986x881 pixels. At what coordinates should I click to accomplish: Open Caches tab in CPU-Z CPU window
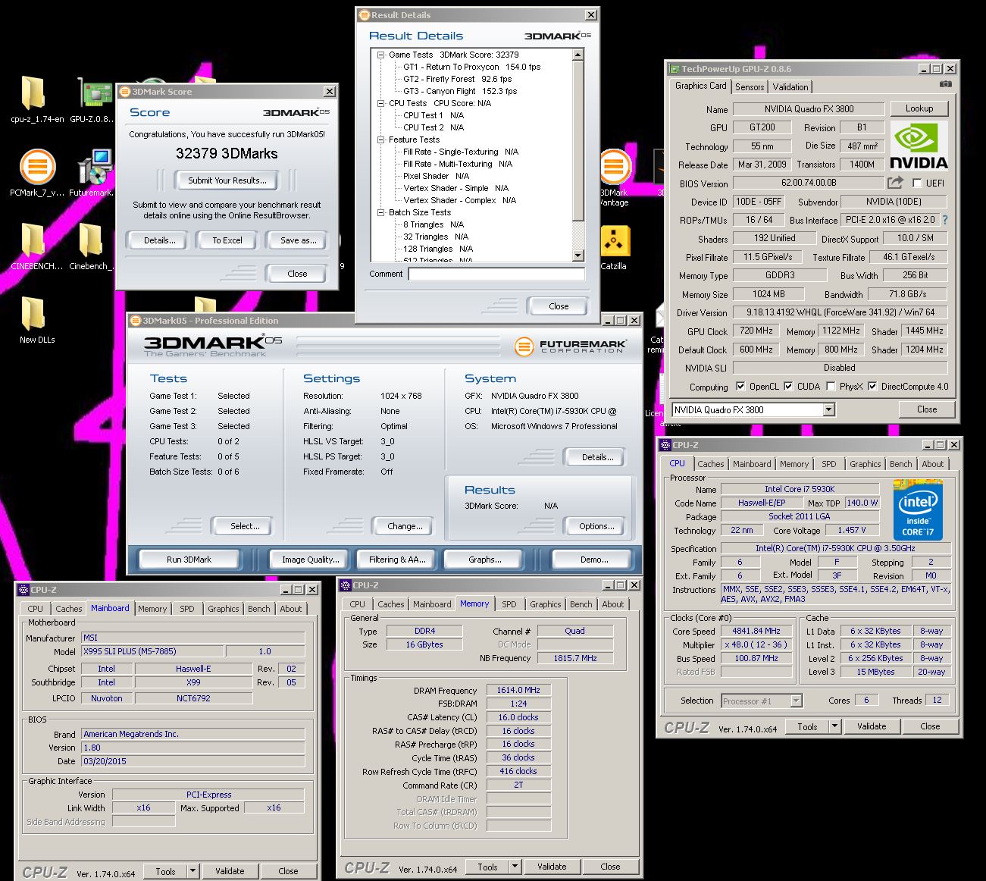click(x=710, y=464)
